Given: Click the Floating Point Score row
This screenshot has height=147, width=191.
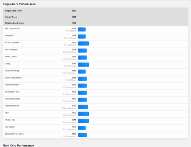Looking at the screenshot, I should pos(95,23).
